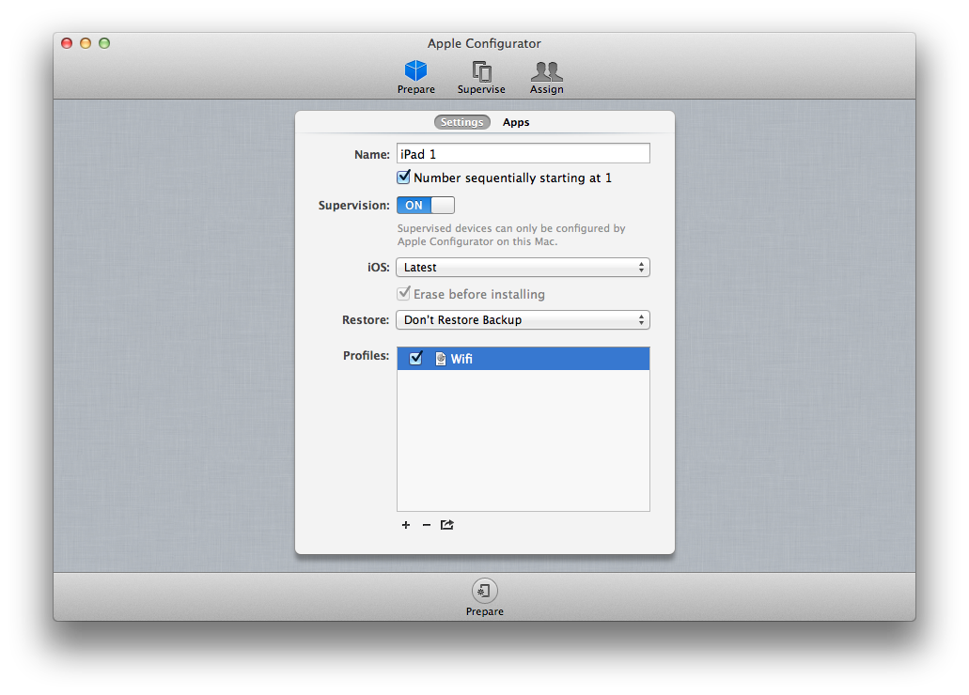Uncheck Number sequentially starting at 1
This screenshot has width=969, height=695.
(x=403, y=178)
